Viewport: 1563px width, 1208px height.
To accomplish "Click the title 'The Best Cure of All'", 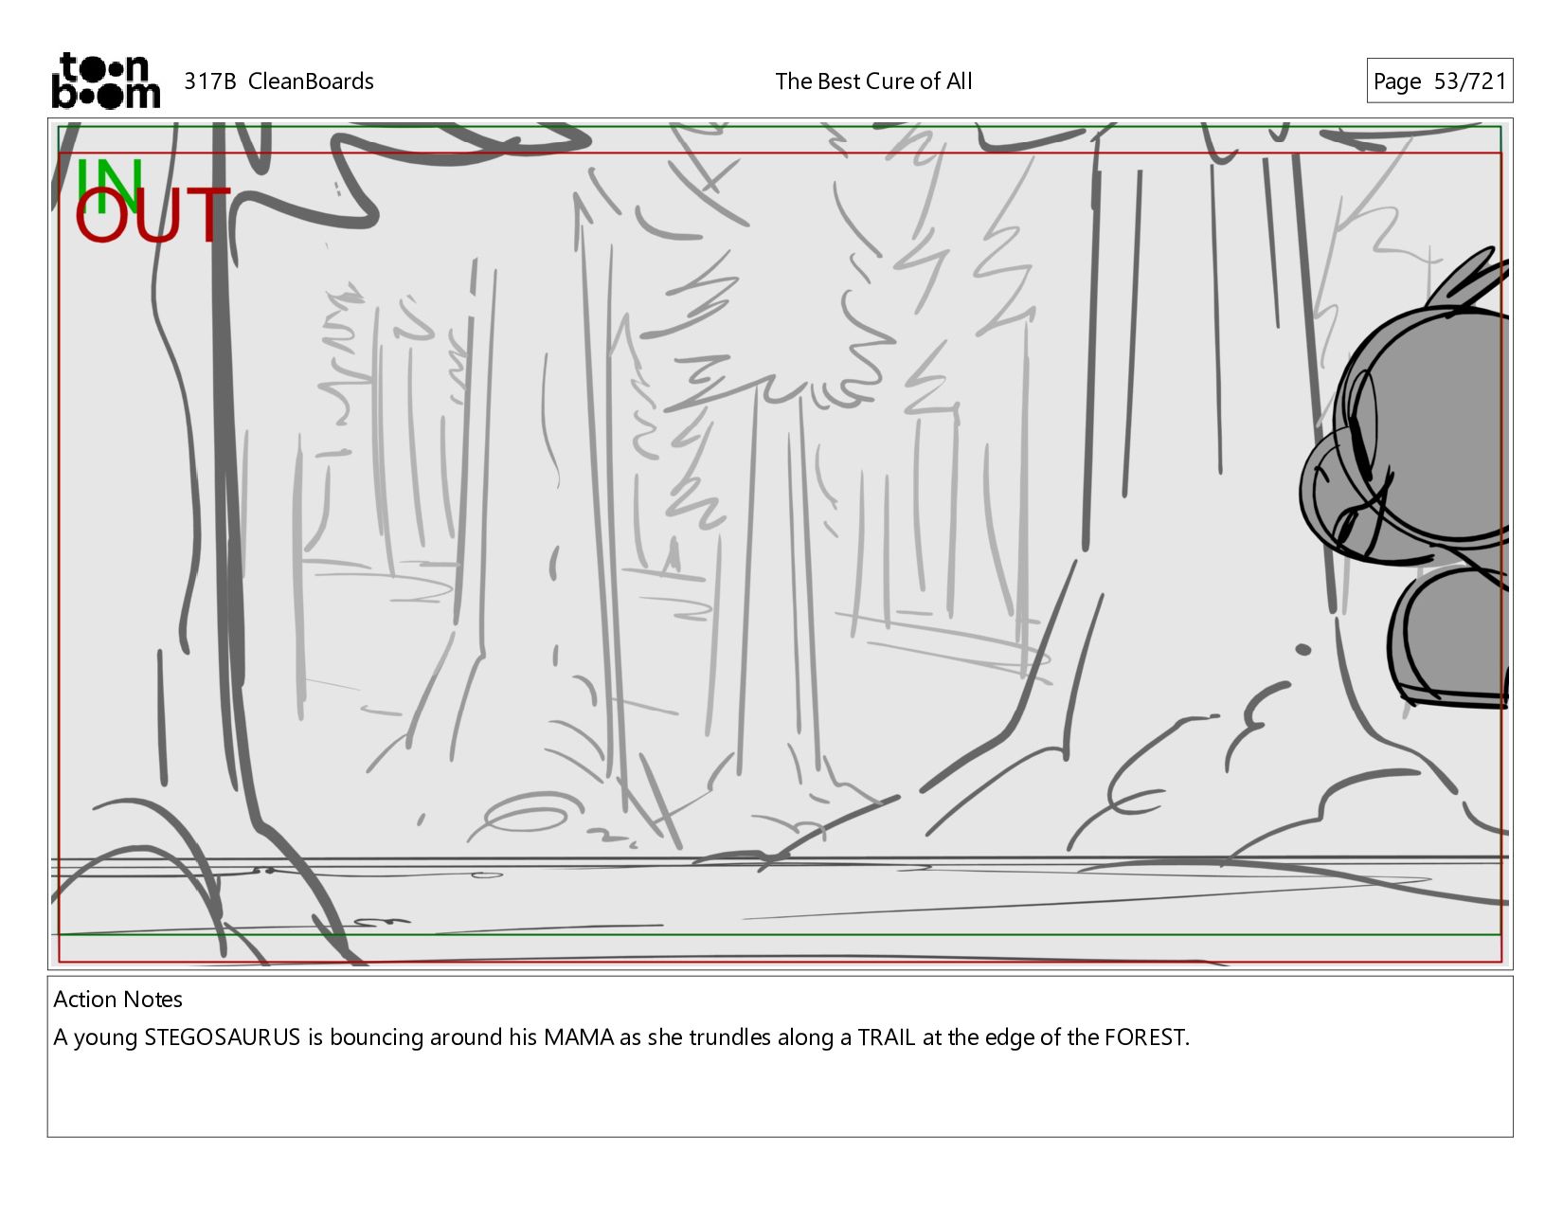I will tap(873, 81).
